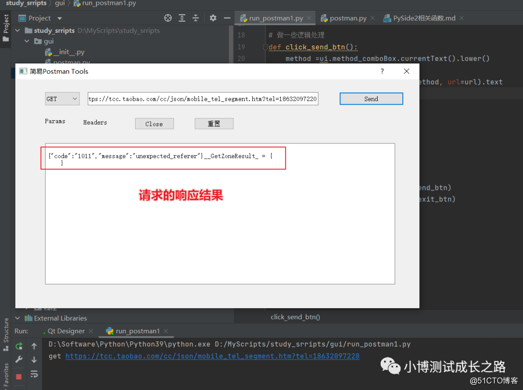This screenshot has height=390, width=523.
Task: Open the GET method combo box
Action: 62,99
